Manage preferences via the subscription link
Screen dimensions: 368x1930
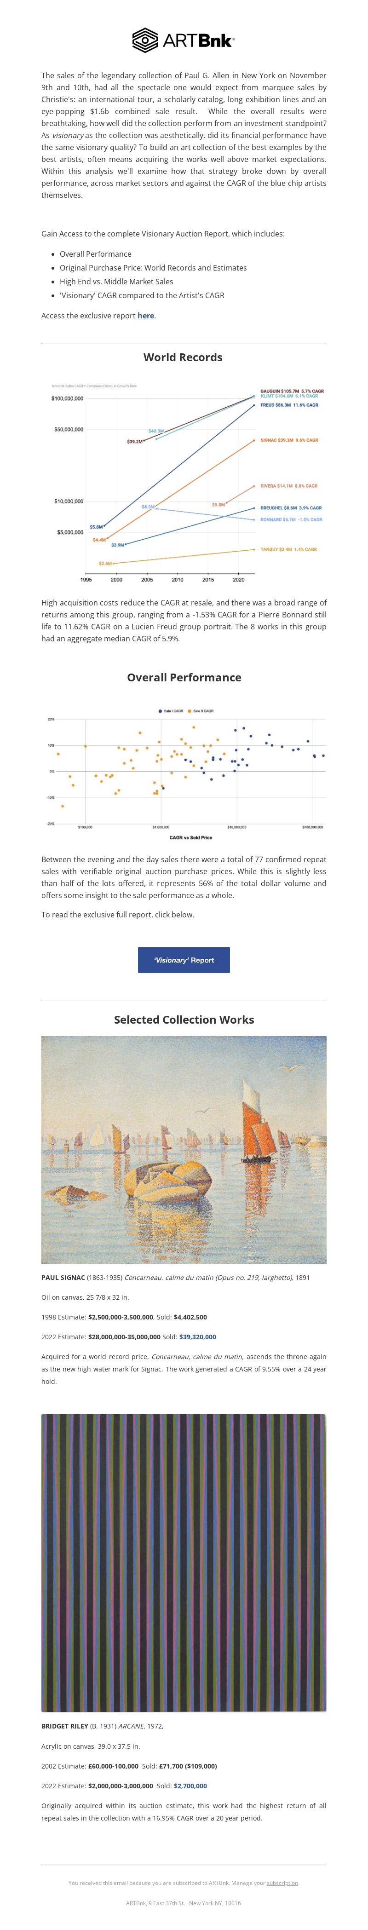click(282, 1883)
